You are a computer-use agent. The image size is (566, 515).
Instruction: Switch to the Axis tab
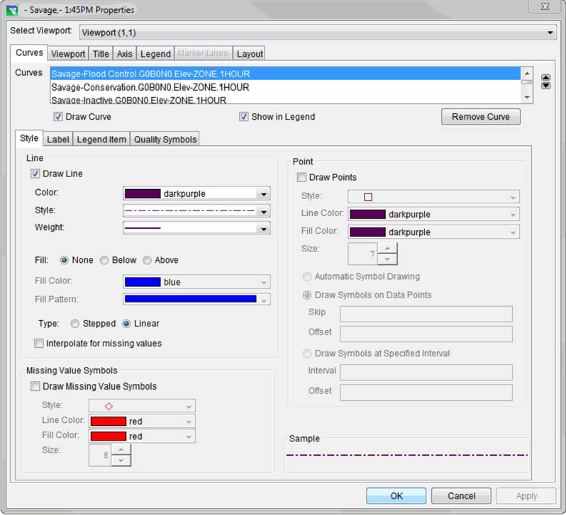click(x=125, y=54)
